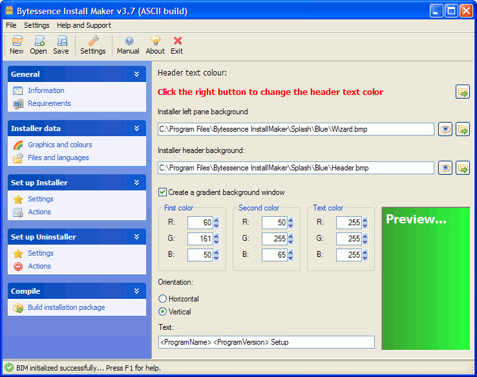Click the Save toolbar icon

click(61, 41)
